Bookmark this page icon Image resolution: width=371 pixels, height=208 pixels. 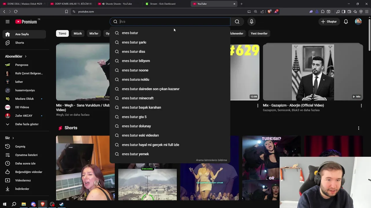coord(66,12)
